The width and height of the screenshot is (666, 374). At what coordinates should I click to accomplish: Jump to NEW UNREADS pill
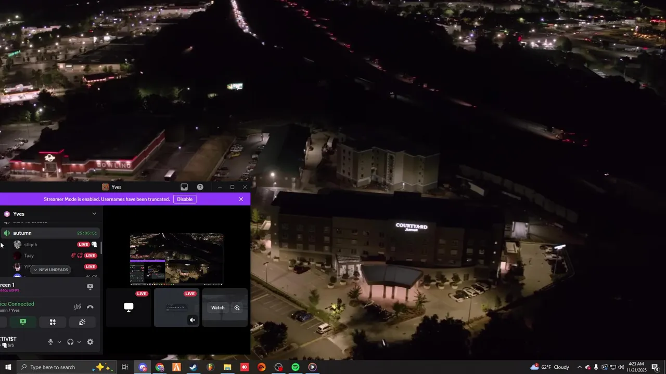50,270
